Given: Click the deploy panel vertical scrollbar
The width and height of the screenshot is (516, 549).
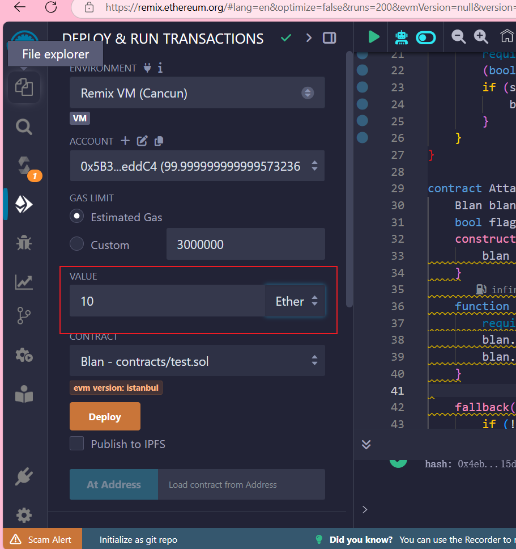Looking at the screenshot, I should coord(349,179).
